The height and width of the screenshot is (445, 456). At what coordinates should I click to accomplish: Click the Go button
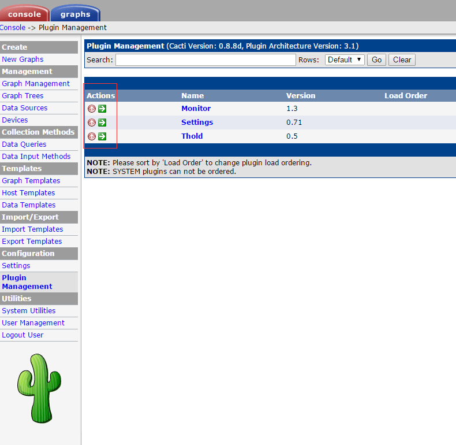click(x=376, y=60)
